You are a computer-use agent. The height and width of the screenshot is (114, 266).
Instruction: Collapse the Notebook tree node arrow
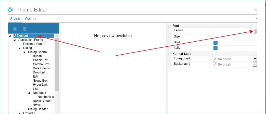[29, 93]
